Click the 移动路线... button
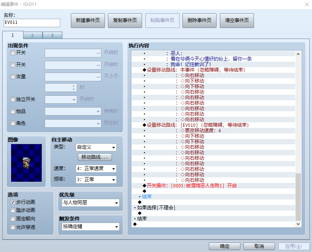This screenshot has height=252, width=312. coord(95,157)
